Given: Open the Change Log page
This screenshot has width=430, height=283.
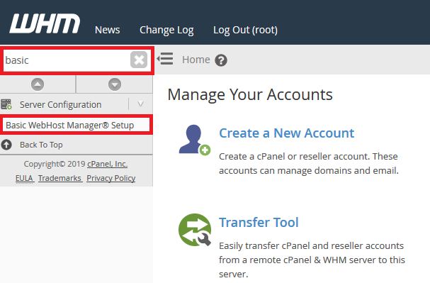Looking at the screenshot, I should pyautogui.click(x=166, y=30).
